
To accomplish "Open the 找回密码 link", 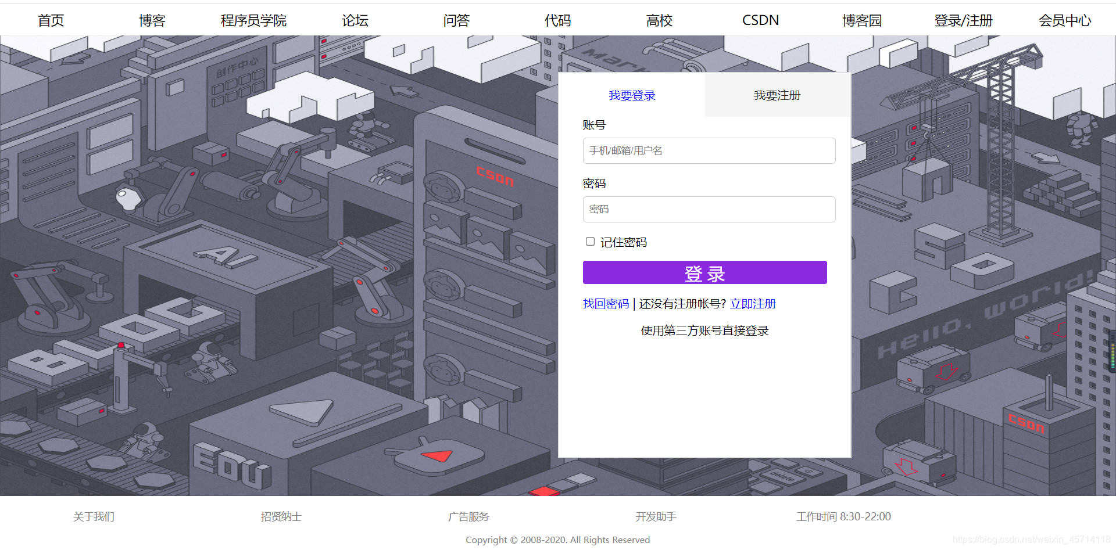I will 606,303.
